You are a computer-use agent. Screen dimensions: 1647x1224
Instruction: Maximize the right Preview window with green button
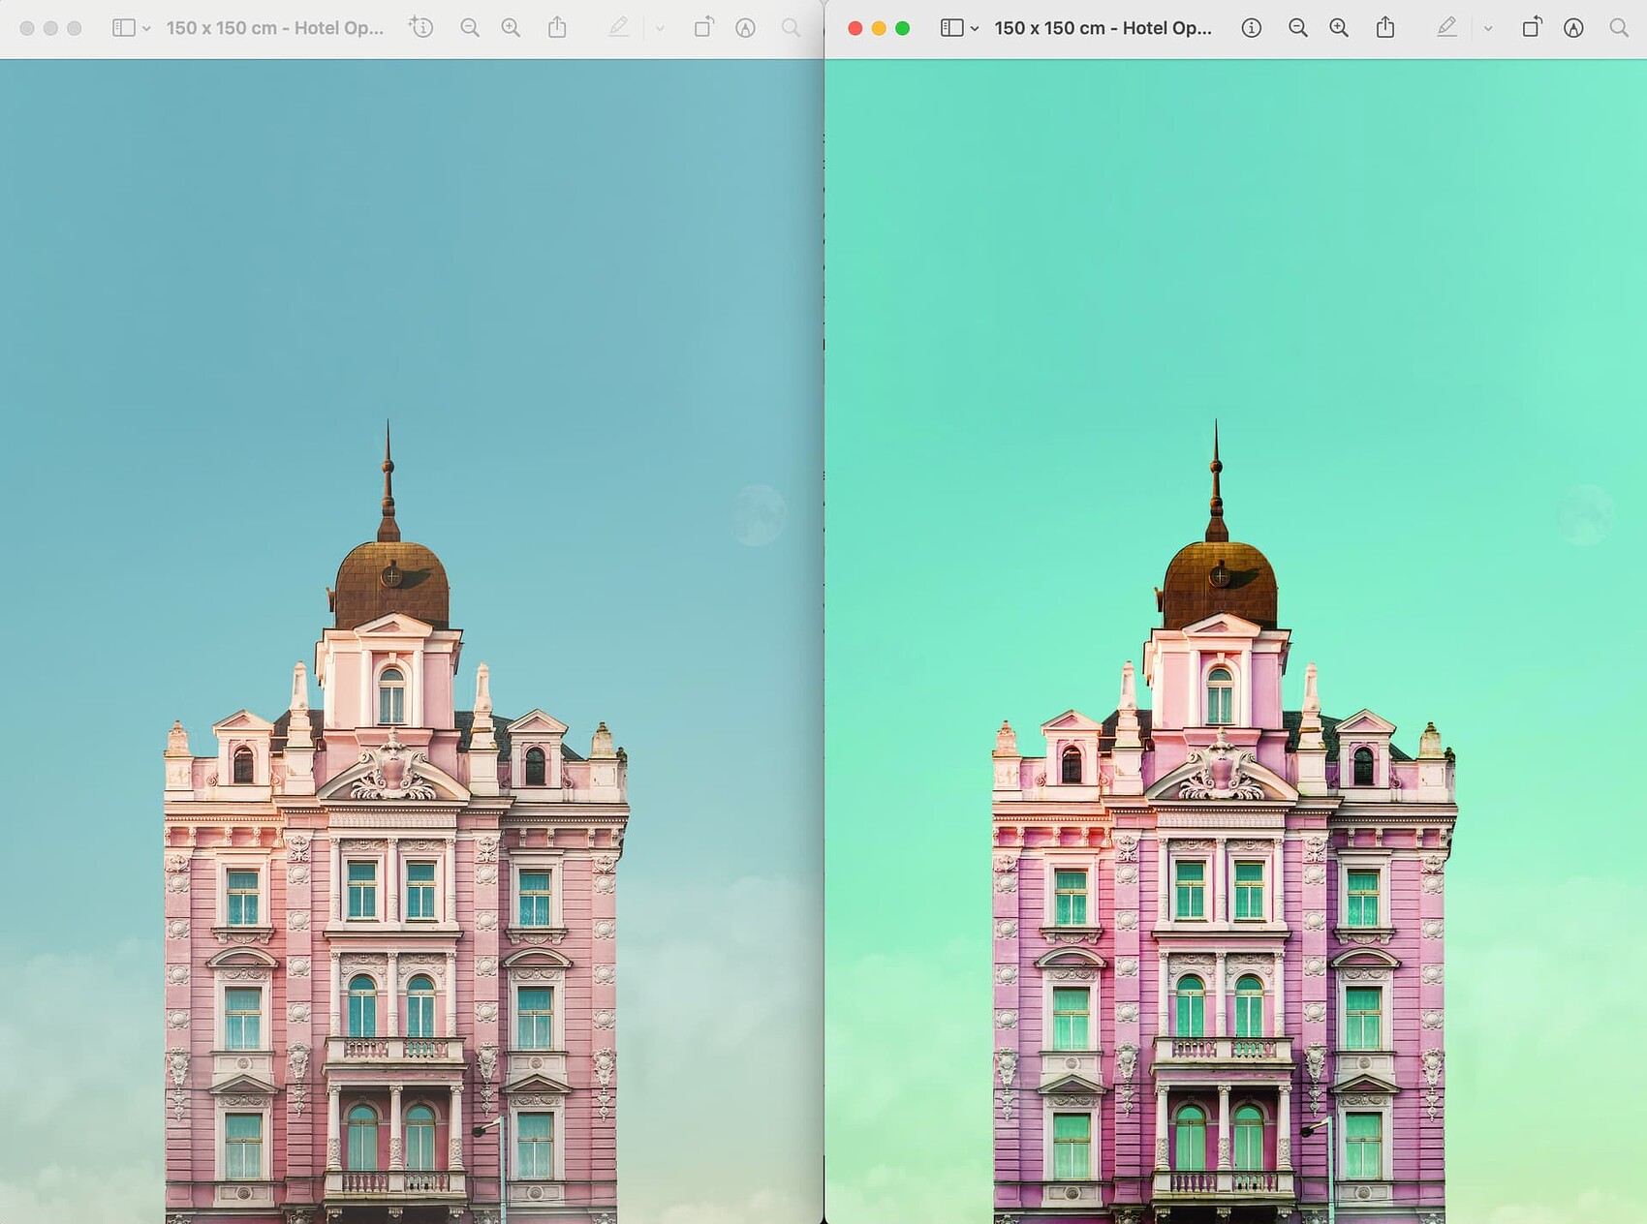click(902, 28)
